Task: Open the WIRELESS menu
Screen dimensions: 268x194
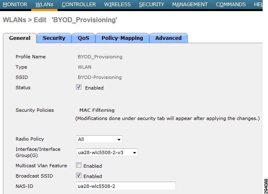Action: coord(118,4)
